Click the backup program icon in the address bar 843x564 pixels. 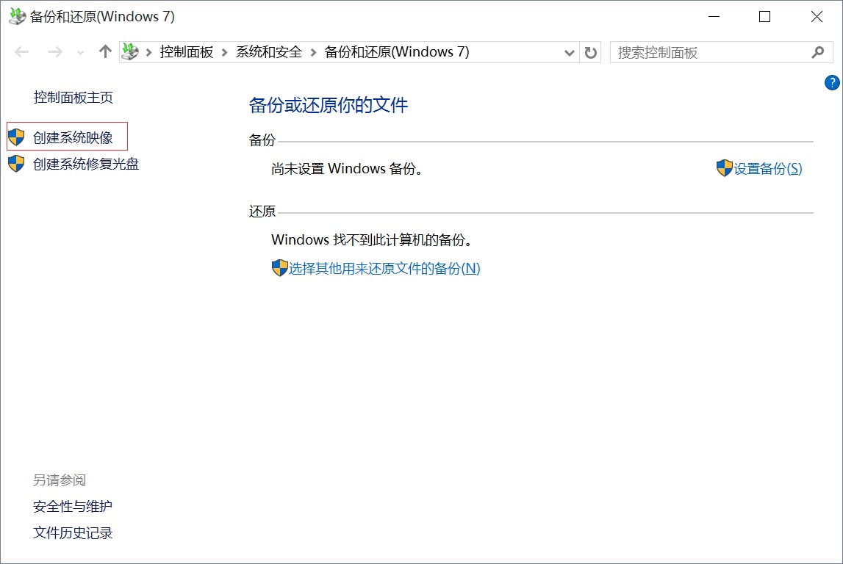click(129, 51)
